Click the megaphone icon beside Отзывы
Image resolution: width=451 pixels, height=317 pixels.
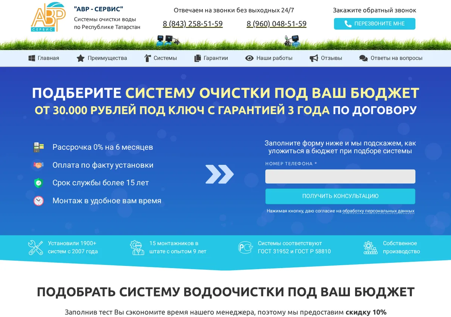pyautogui.click(x=314, y=58)
